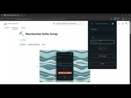The height and width of the screenshot is (98, 131).
Task: Click the first cell name input field
Action: coord(102,33)
